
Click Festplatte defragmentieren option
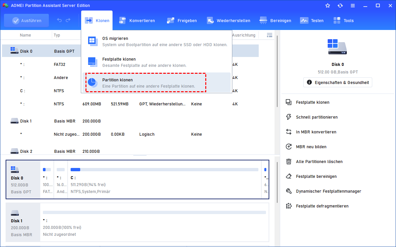pos(322,206)
